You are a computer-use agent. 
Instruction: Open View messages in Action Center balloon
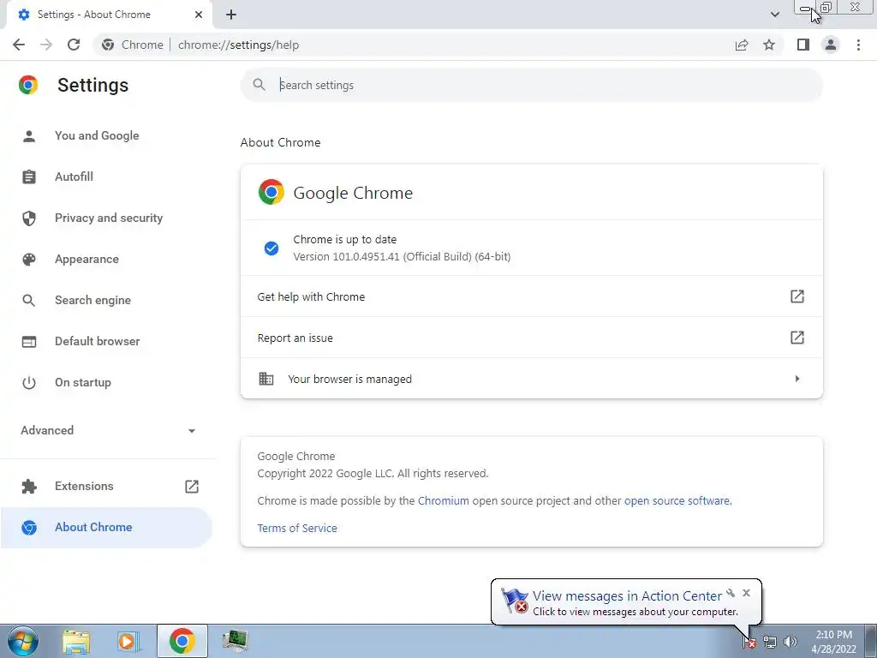point(627,596)
